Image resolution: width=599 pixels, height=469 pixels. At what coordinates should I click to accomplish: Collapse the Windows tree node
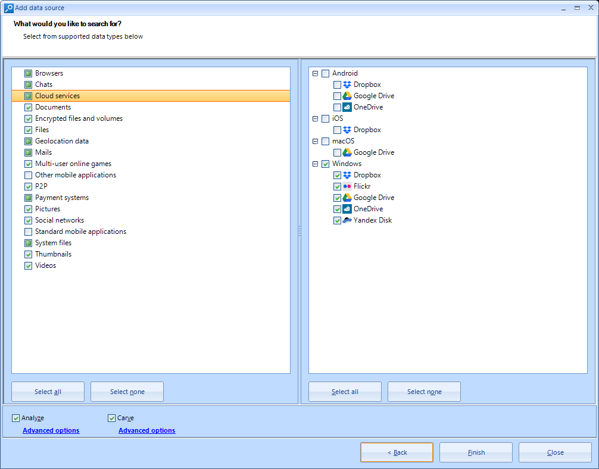pyautogui.click(x=315, y=164)
